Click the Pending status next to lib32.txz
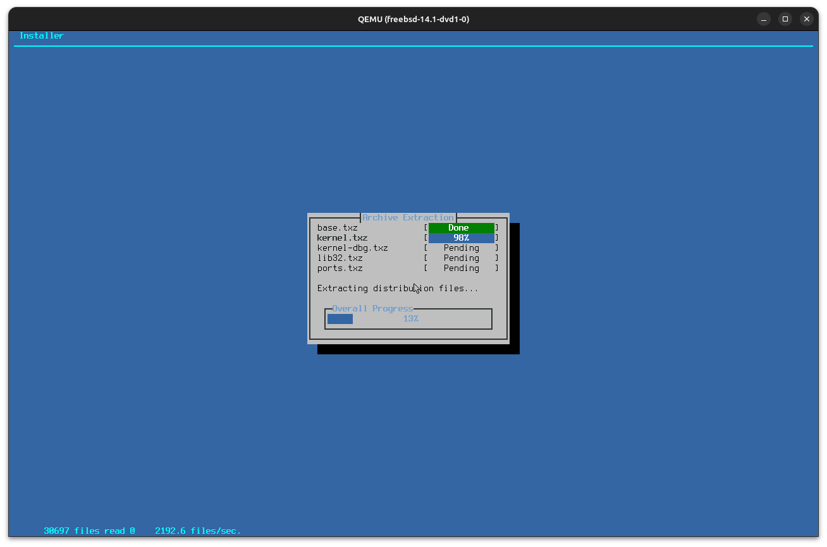 [461, 258]
